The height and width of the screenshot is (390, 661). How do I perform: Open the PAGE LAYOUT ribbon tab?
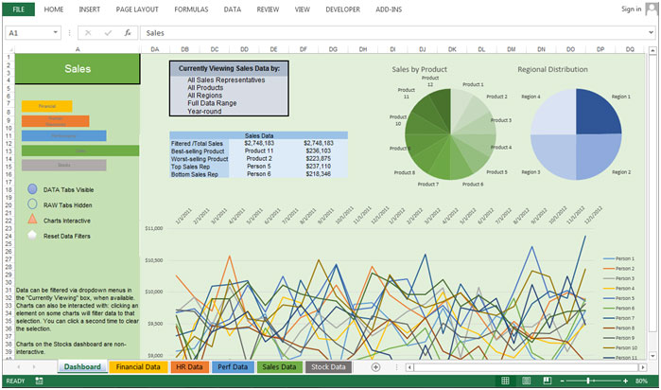click(137, 9)
